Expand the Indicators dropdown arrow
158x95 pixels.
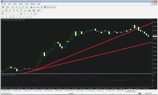point(31,11)
